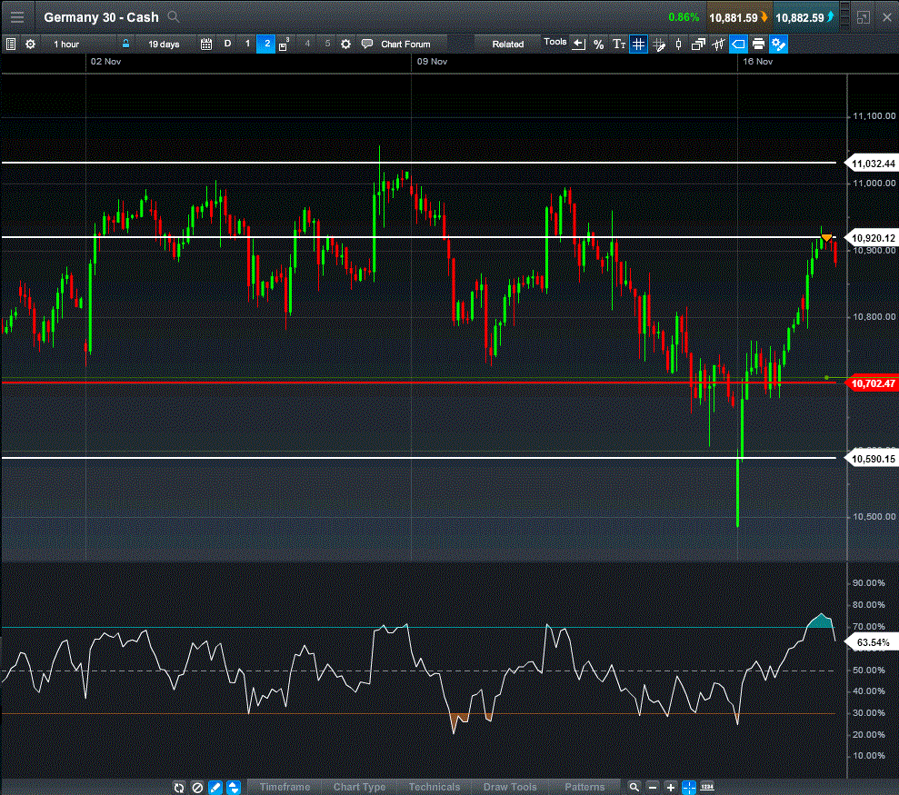Click the orange order marker on chart
This screenshot has height=795, width=899.
tap(826, 237)
